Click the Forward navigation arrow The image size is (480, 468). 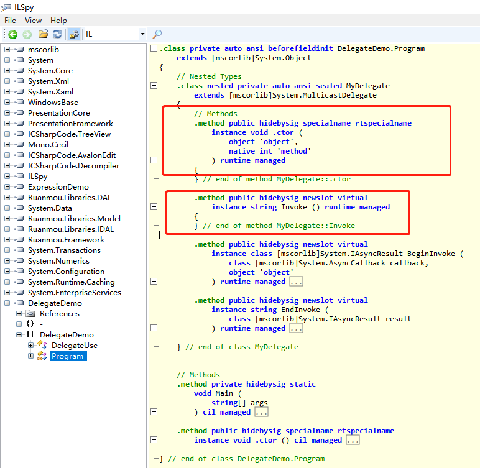[x=27, y=34]
